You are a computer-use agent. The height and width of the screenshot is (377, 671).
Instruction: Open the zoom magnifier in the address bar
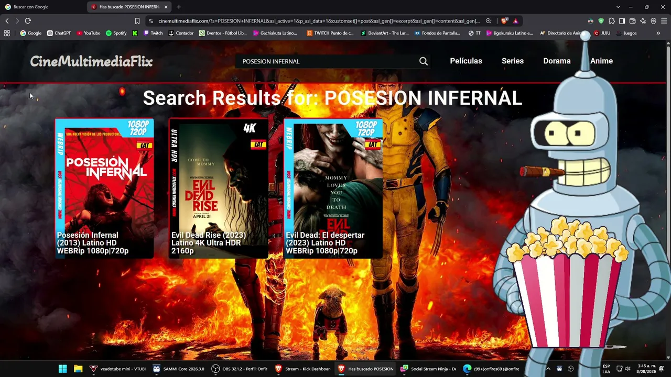489,21
